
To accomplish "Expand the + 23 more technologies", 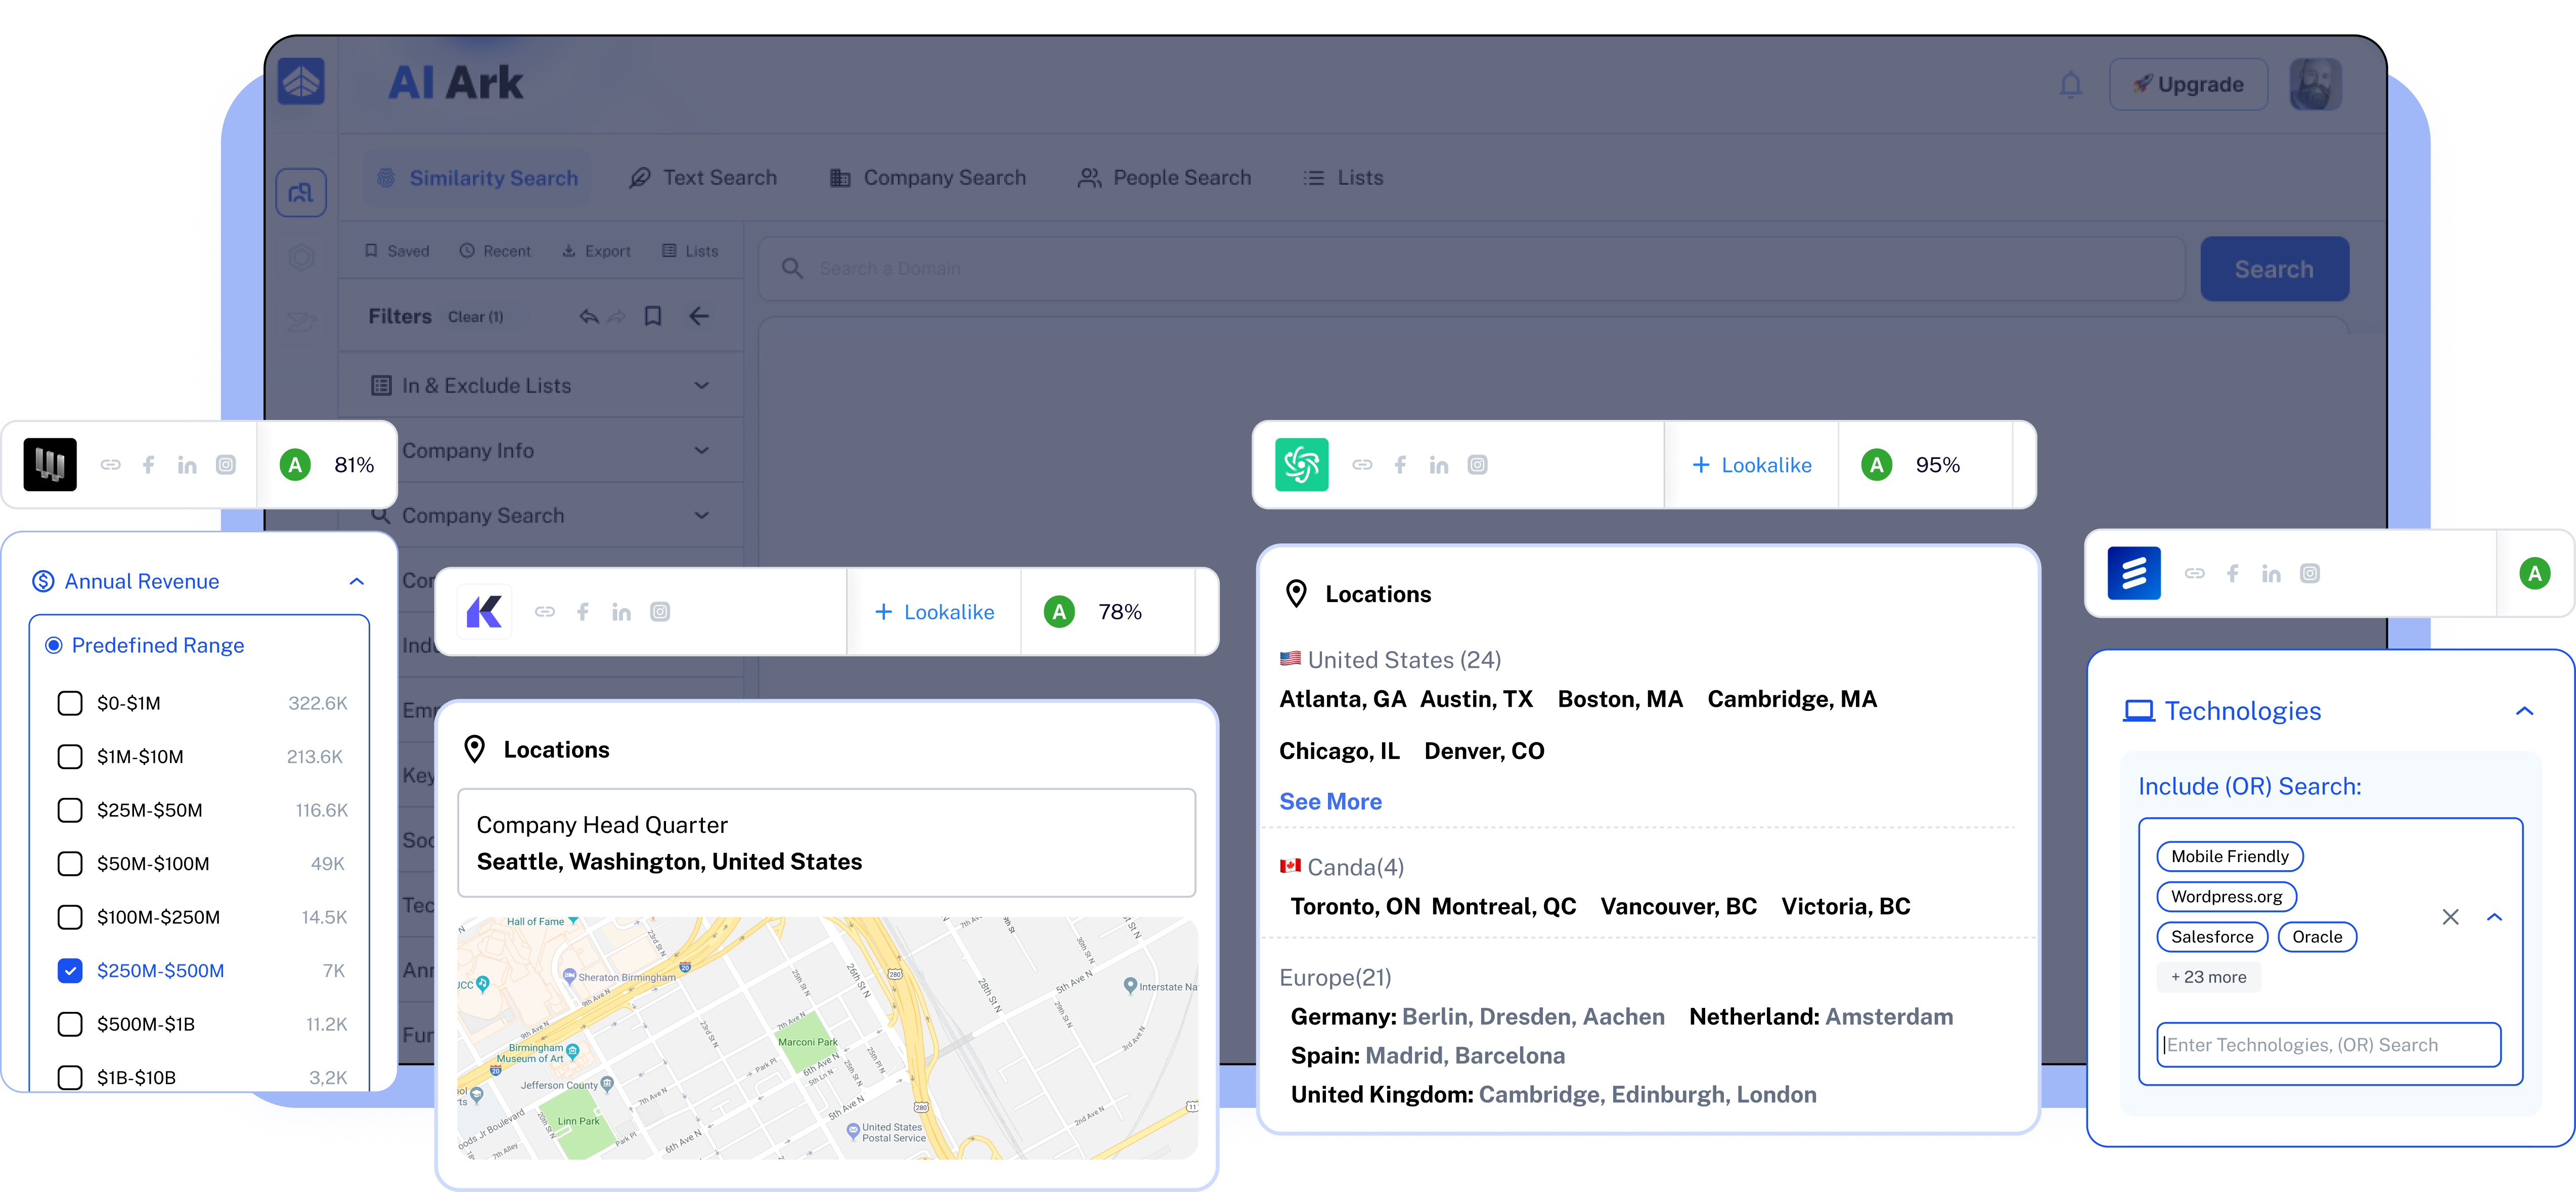I will [2208, 978].
